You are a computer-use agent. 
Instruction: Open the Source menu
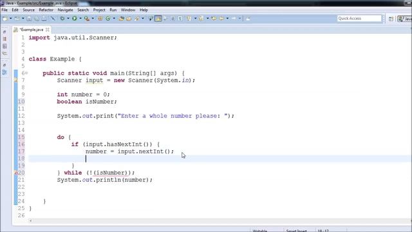(28, 10)
